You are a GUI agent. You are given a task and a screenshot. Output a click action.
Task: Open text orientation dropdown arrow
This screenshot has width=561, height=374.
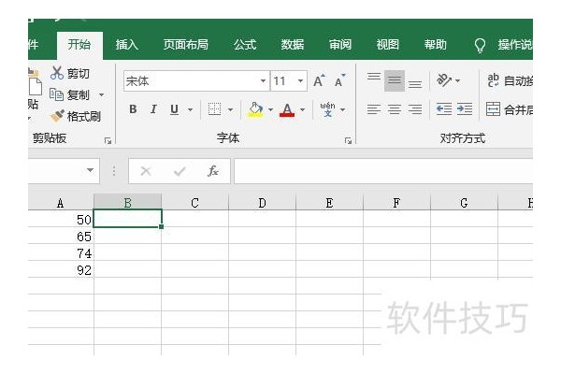[x=457, y=80]
